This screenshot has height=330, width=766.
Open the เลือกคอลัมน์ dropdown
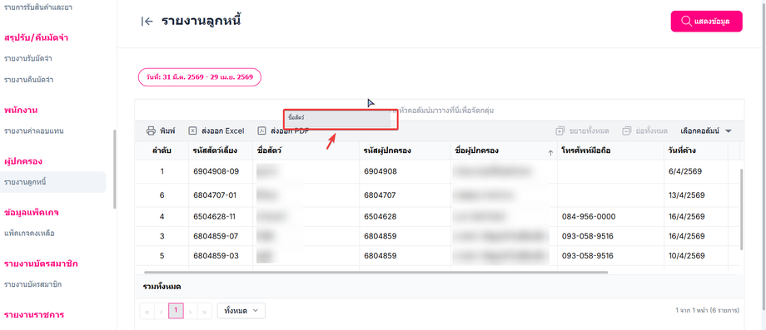(706, 131)
